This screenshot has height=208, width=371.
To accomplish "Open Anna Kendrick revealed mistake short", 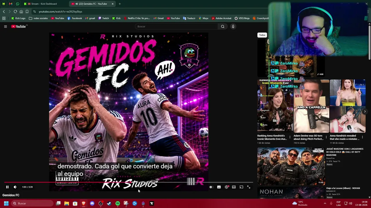I will coord(348,105).
